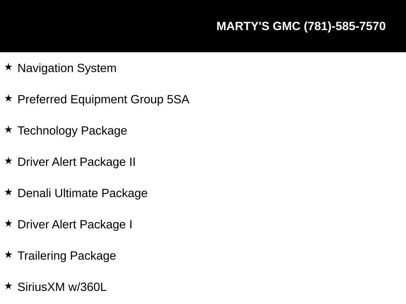Click the star next to Technology Package
406x304 pixels.
coord(8,130)
